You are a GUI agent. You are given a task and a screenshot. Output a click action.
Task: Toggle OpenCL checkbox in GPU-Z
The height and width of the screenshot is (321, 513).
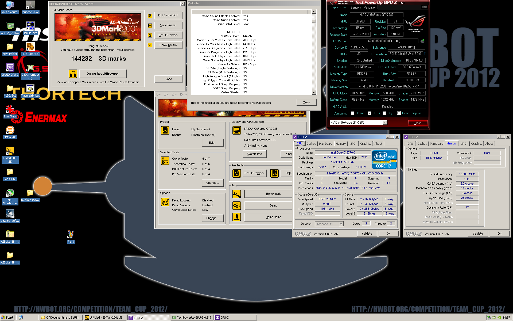click(352, 113)
